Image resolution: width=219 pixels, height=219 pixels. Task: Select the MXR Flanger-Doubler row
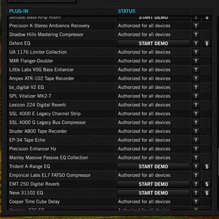(x=109, y=61)
